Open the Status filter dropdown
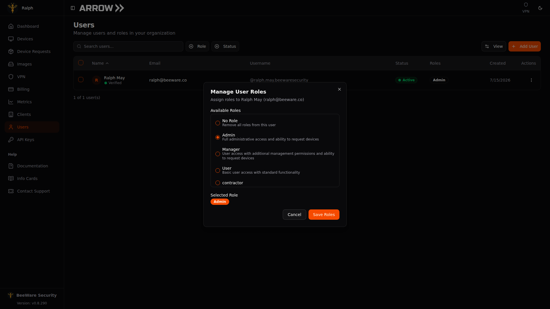Screen dimensions: 550x309 [x=225, y=46]
